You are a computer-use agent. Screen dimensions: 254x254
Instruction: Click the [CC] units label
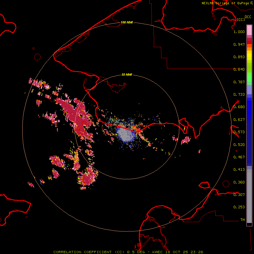pos(241,19)
